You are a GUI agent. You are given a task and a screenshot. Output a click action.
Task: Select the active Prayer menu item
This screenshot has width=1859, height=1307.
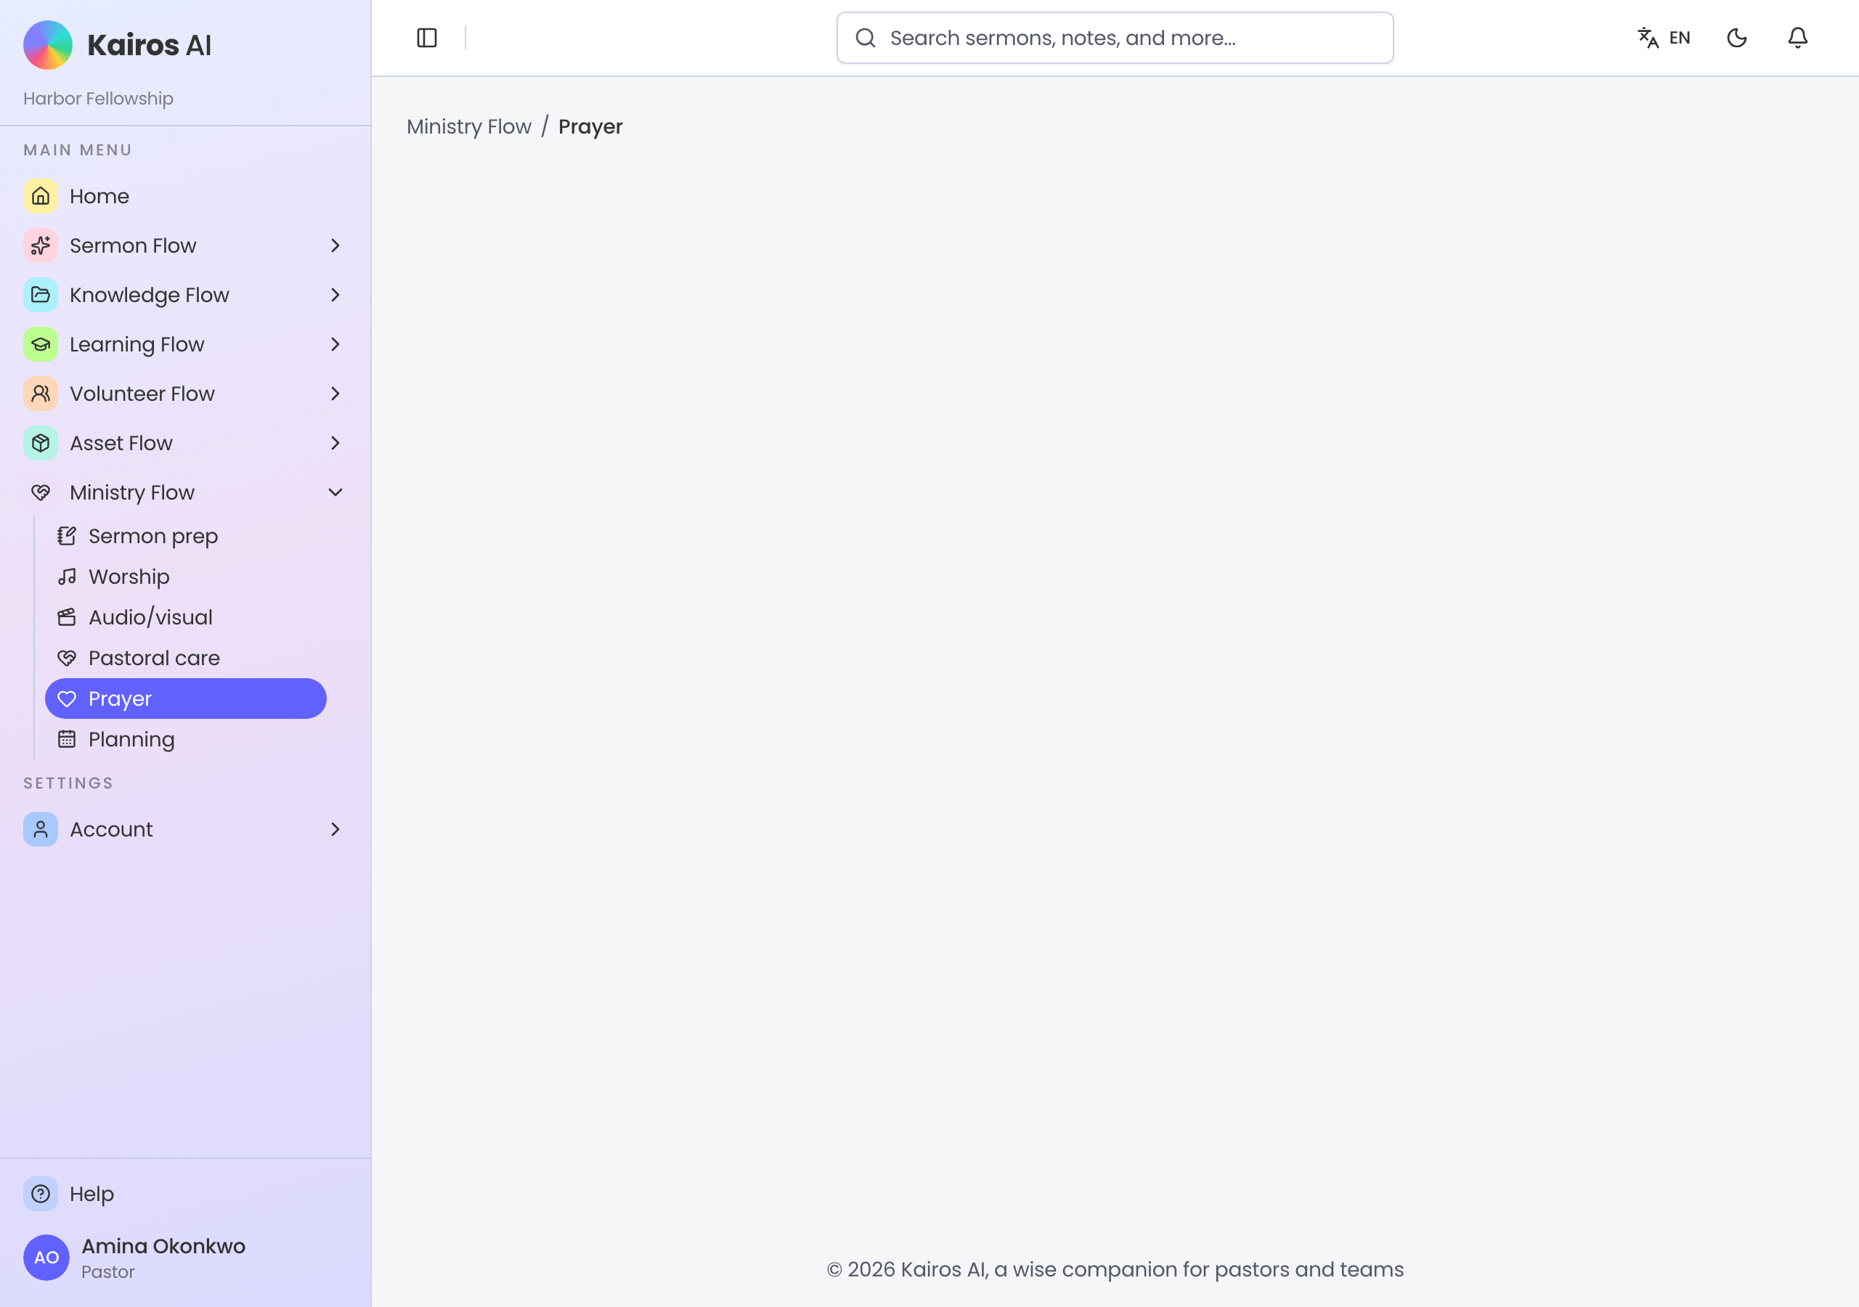click(x=185, y=699)
